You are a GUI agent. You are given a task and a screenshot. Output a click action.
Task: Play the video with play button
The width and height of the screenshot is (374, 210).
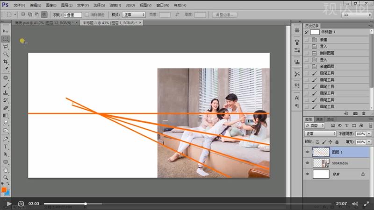point(9,204)
